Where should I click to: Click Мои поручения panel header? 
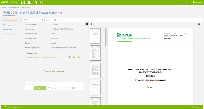click(54, 53)
